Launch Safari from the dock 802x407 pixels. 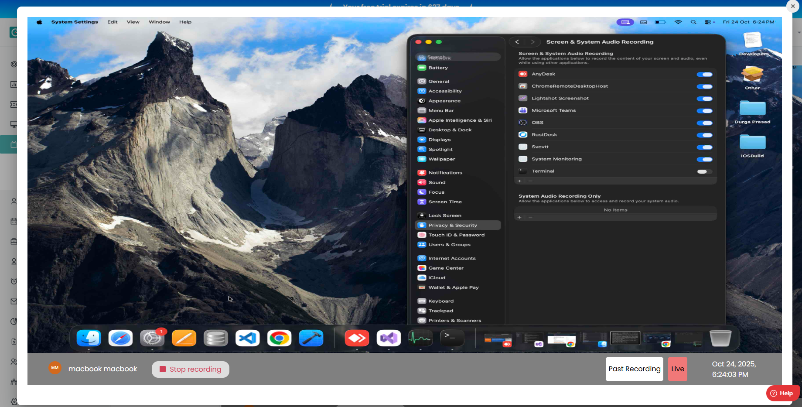tap(120, 338)
